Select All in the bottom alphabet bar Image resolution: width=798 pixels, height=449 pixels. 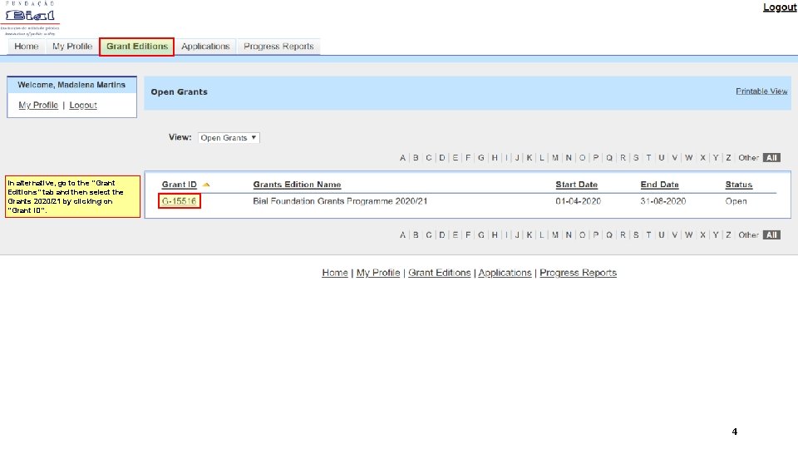(771, 235)
